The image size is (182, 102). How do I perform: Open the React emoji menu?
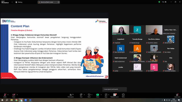(89, 95)
